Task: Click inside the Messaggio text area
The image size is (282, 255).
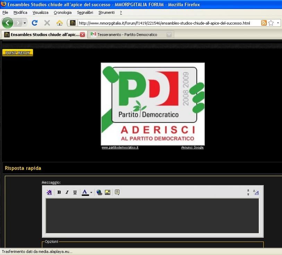Action: pos(152,216)
